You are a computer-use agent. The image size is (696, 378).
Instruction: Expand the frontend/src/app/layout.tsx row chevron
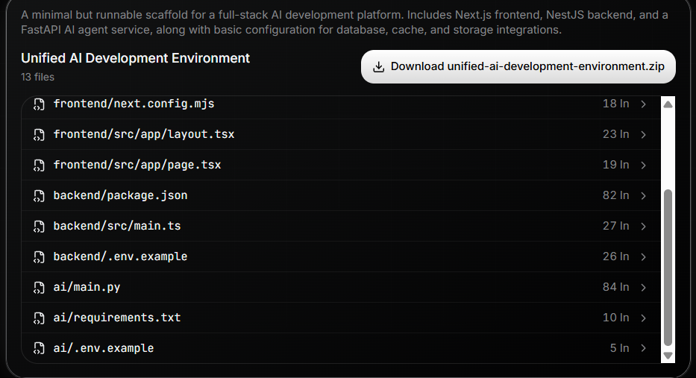point(643,134)
